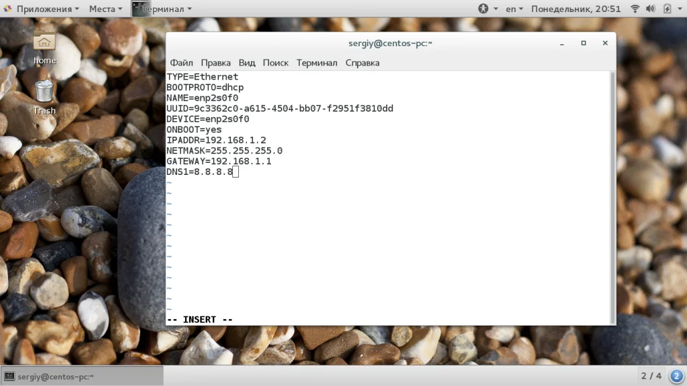Open the Wi-Fi network status icon

(635, 8)
